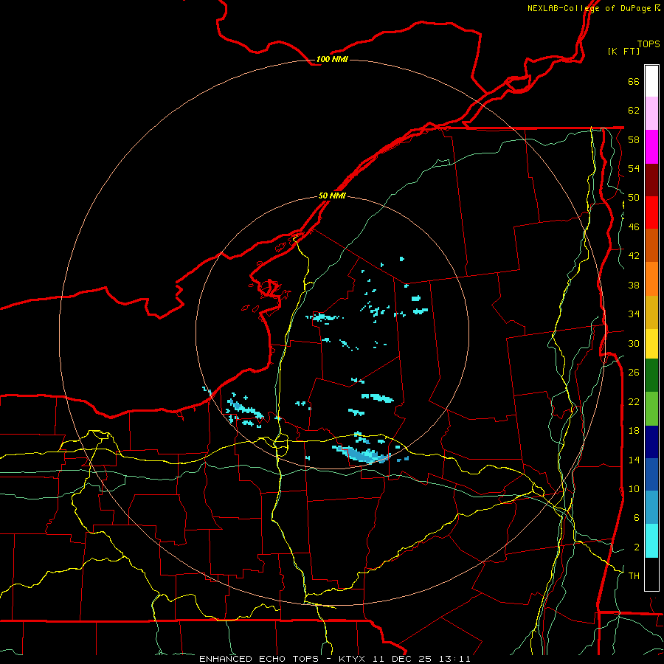Click the dark maroon legend swatch
Image resolution: width=664 pixels, height=664 pixels.
tap(651, 179)
